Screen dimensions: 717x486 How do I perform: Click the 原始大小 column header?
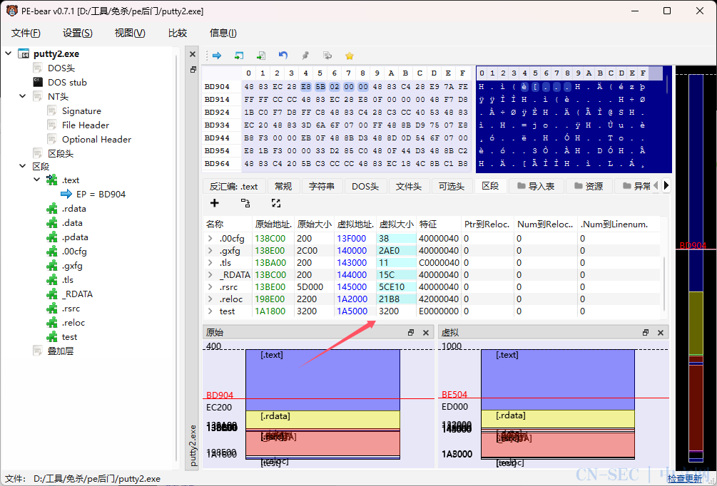[314, 224]
